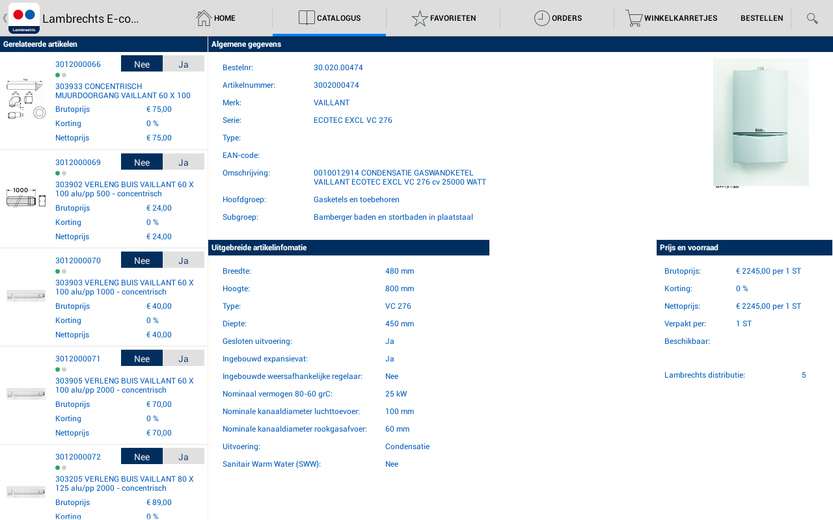The height and width of the screenshot is (520, 833).
Task: Click the Artikelnummer value 3002000474
Action: click(336, 85)
